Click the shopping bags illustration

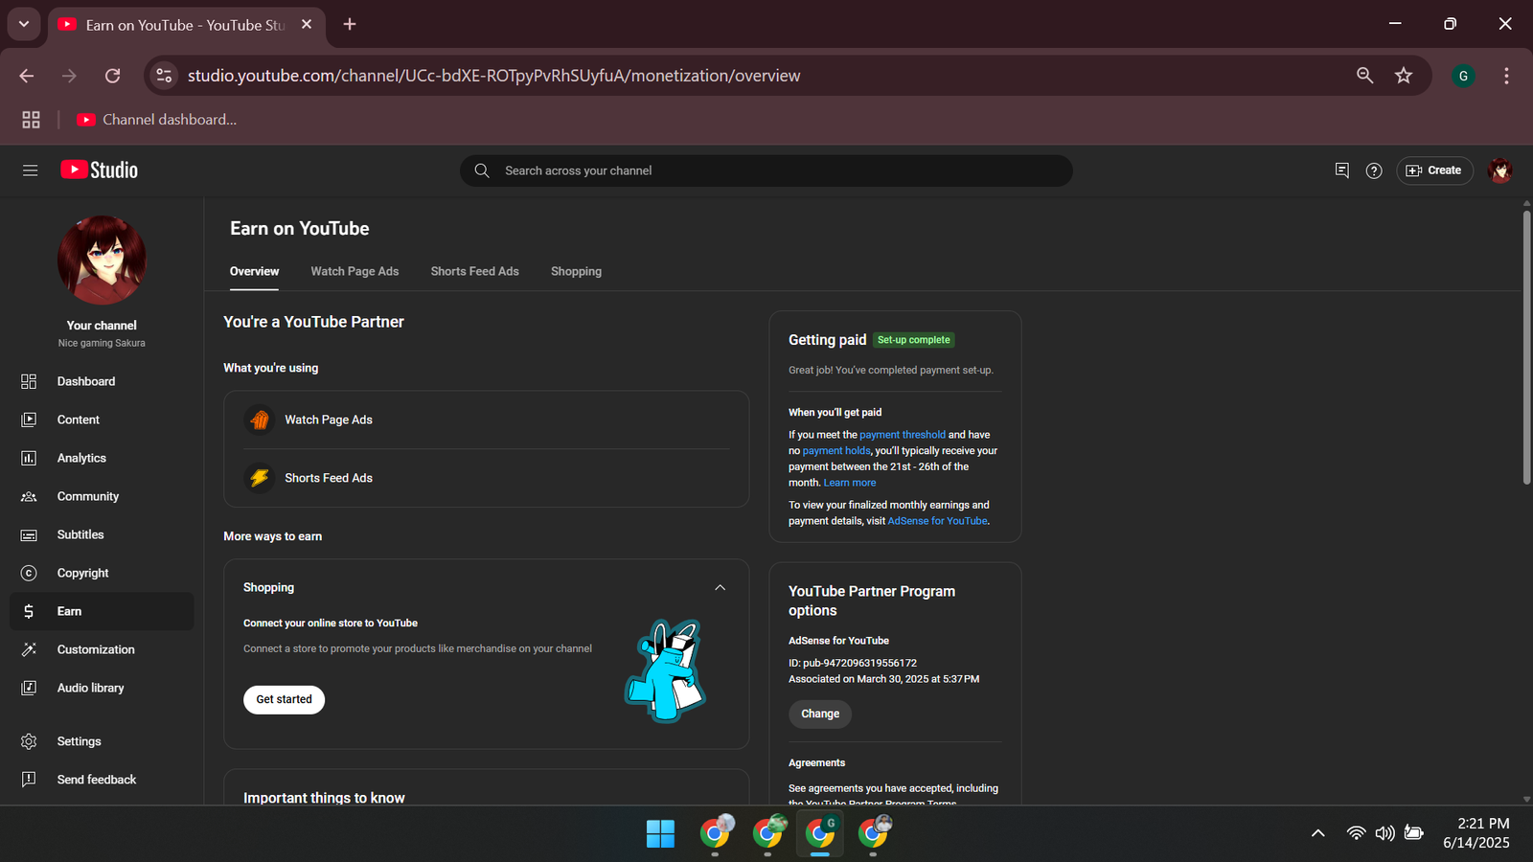666,670
